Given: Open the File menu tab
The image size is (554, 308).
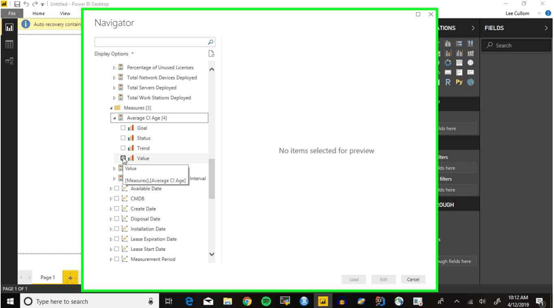Looking at the screenshot, I should click(12, 14).
